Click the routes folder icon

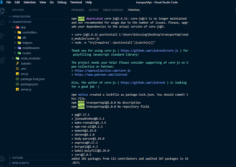[x=19, y=53]
